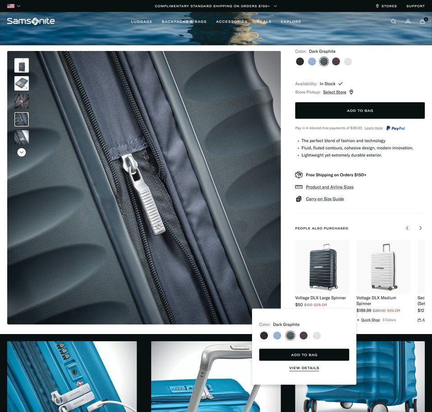Screen dimensions: 432x412
Task: Click the PayPal logo
Action: pyautogui.click(x=395, y=128)
